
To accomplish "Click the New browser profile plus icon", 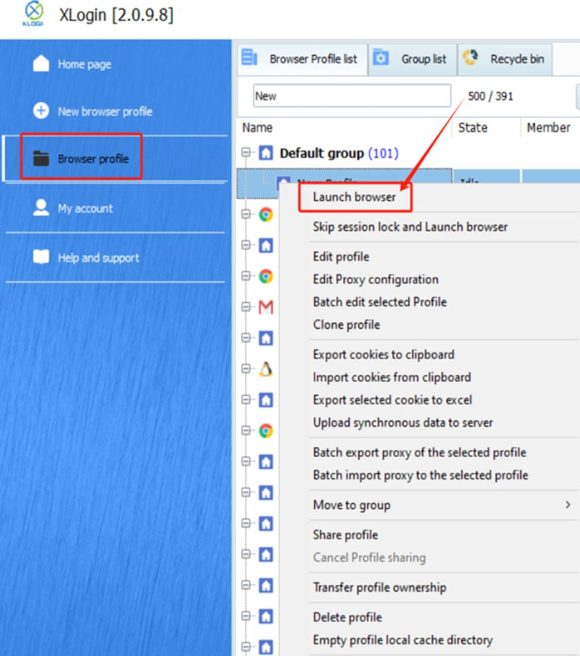I will click(x=41, y=111).
